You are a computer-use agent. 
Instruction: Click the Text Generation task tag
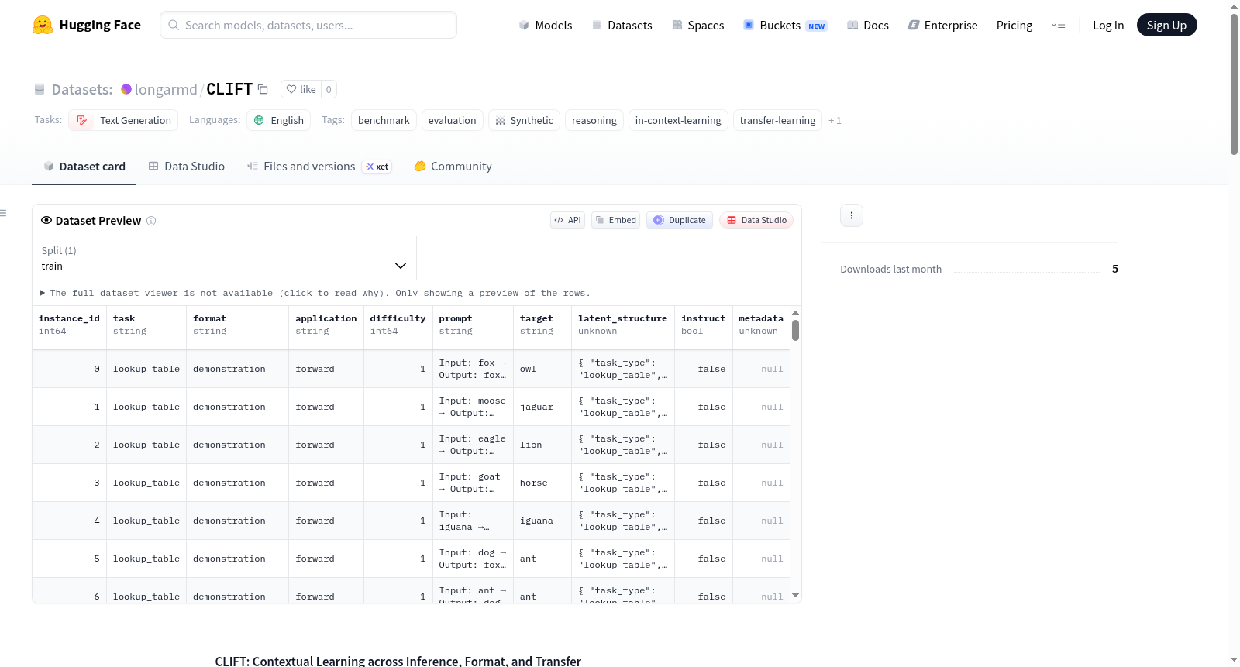[123, 120]
